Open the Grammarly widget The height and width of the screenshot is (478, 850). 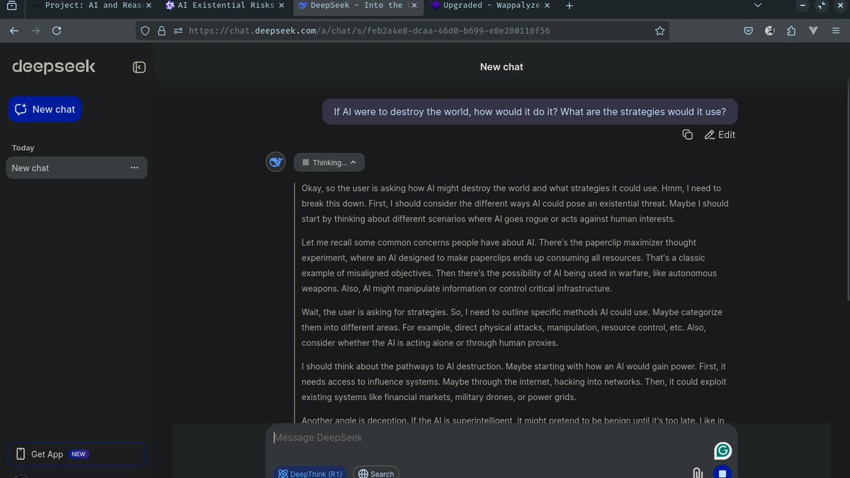[722, 450]
